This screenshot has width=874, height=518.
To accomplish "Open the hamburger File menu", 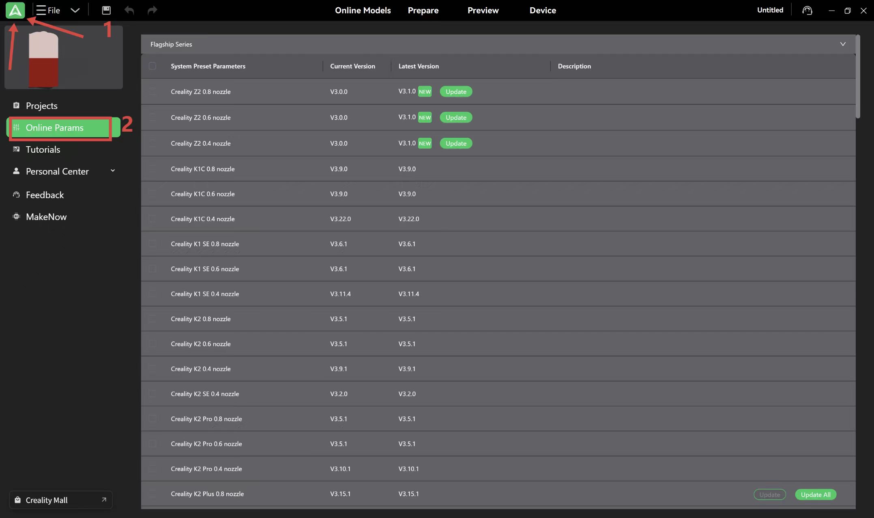I will pos(48,10).
